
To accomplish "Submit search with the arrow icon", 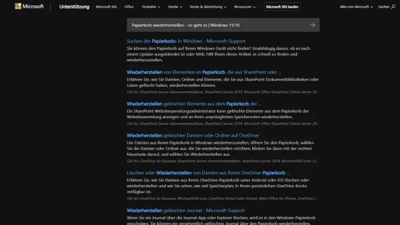I will coord(313,25).
